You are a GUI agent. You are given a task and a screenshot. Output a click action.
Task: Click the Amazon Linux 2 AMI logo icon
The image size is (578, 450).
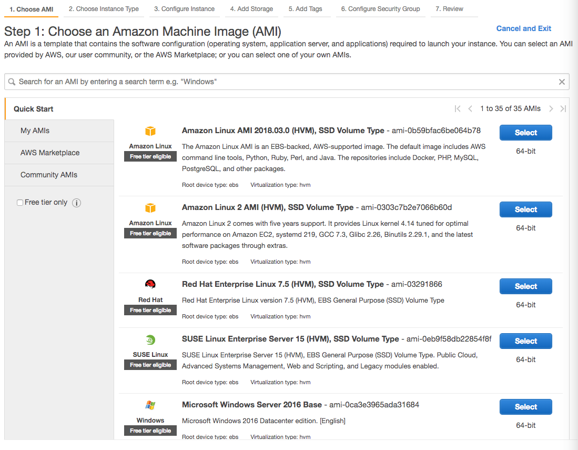click(x=150, y=207)
